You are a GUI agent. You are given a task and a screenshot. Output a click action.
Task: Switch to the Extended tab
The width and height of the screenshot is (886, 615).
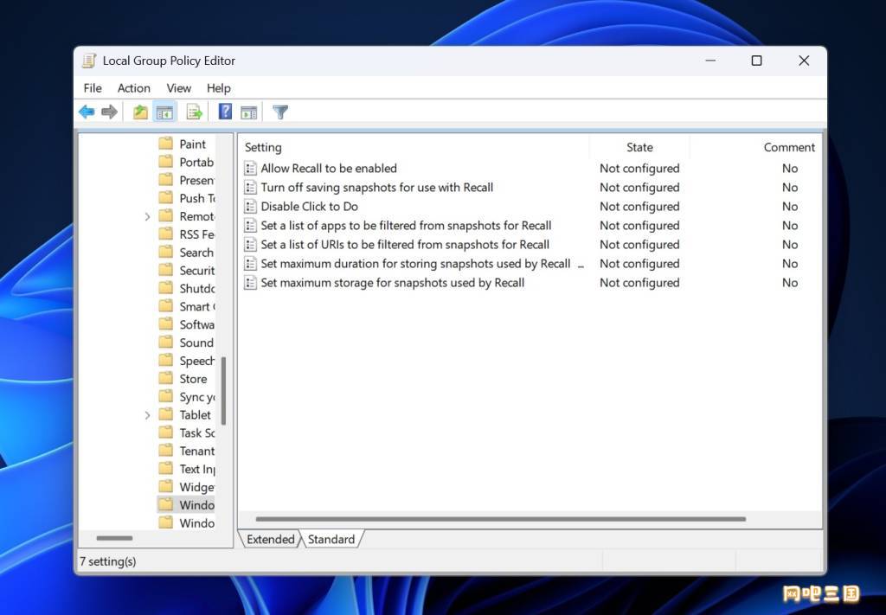tap(270, 540)
